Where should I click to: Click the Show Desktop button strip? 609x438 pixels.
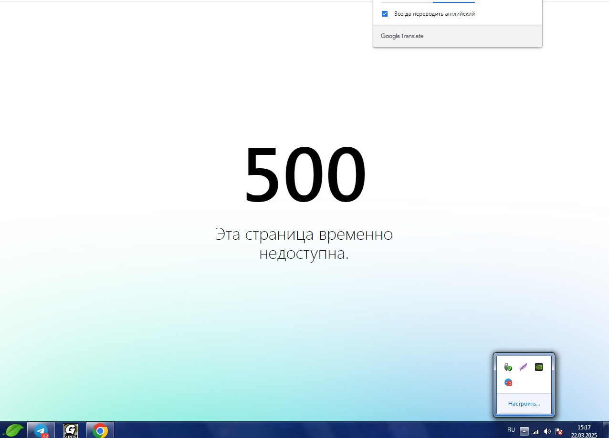606,431
